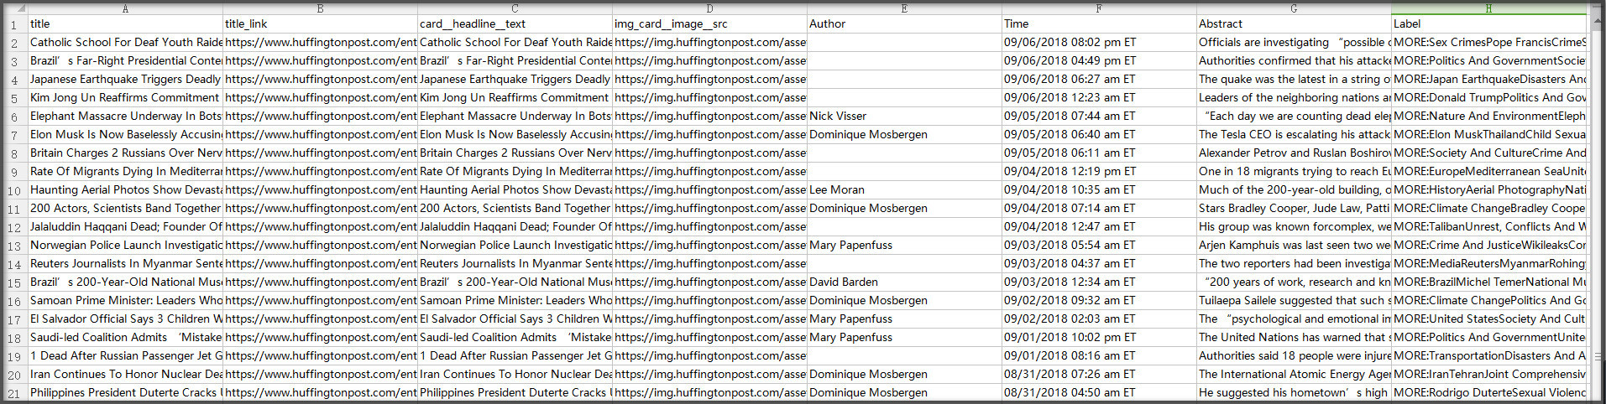Click the 'Abstract' header cell

[1294, 23]
